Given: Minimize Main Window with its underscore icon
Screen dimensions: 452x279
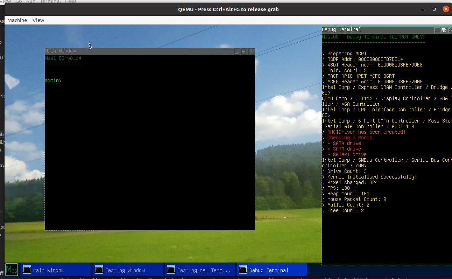Looking at the screenshot, I should tap(237, 51).
